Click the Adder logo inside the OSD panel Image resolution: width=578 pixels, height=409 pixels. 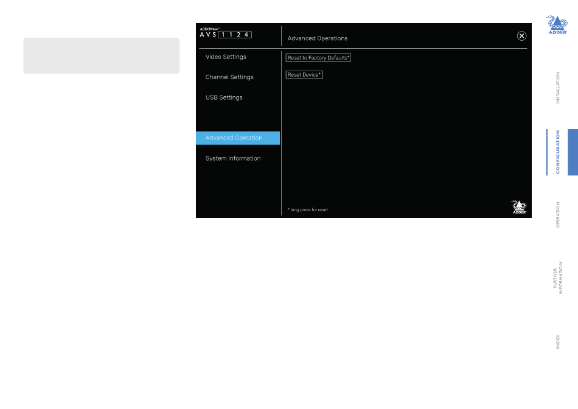[x=518, y=207]
